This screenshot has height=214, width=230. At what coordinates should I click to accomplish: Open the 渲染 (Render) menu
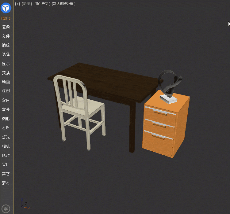tap(6, 27)
